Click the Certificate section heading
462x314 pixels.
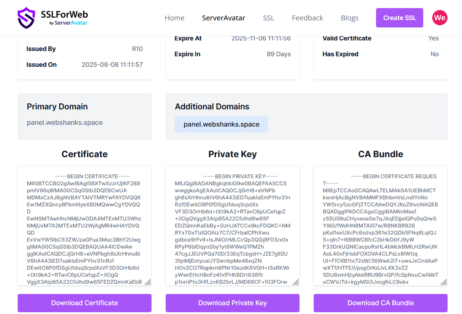[85, 154]
